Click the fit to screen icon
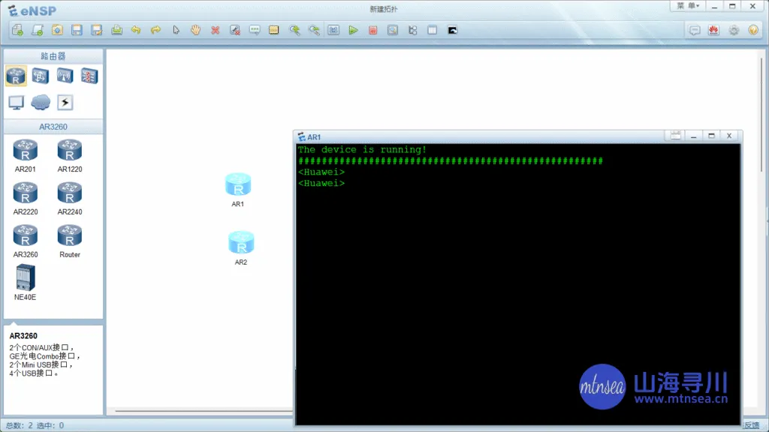Screen dimensions: 769x432 [333, 30]
